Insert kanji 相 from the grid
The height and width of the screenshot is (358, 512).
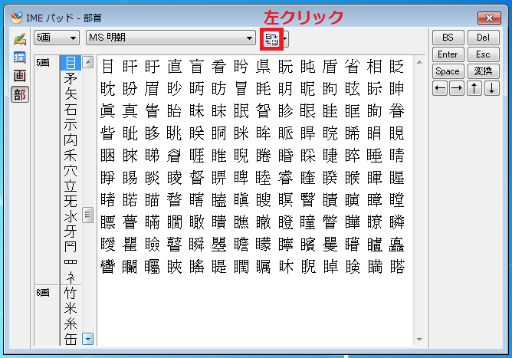click(x=374, y=67)
